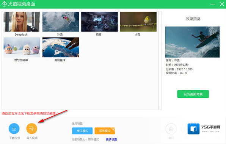Click the DeepJack caption text

[21, 34]
